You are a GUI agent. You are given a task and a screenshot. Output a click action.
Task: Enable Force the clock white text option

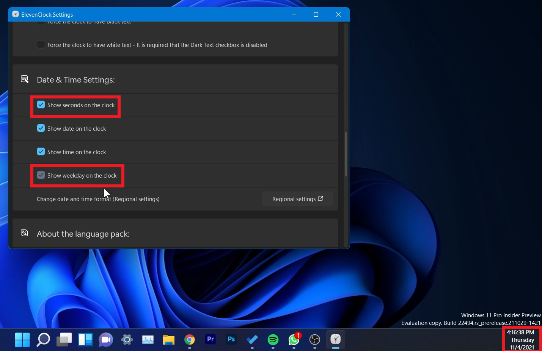[41, 45]
